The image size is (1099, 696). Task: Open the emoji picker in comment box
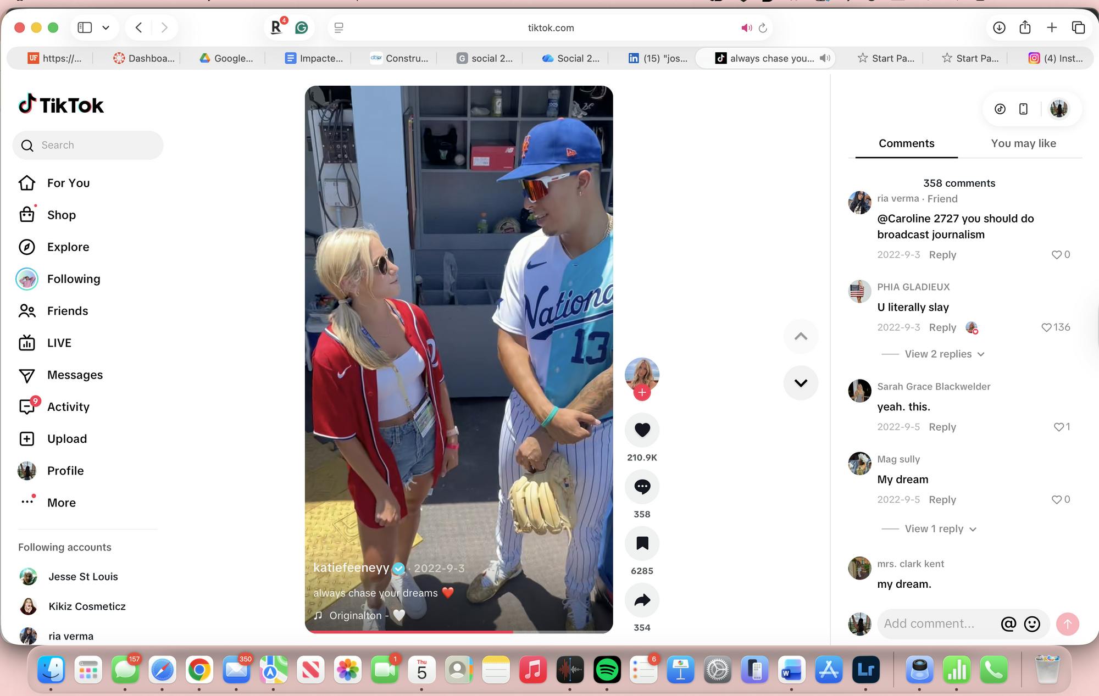point(1032,624)
